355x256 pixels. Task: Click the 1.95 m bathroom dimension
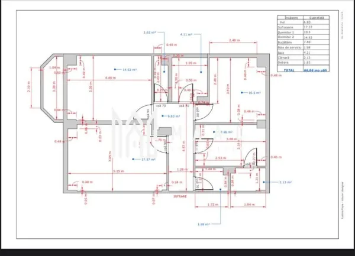(191, 63)
